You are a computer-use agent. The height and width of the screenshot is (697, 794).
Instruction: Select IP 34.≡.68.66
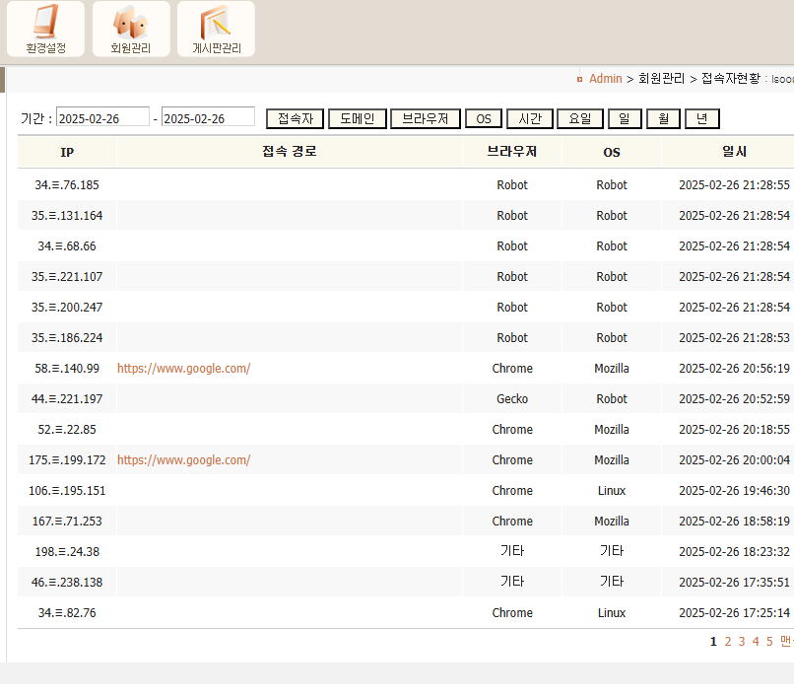point(67,246)
